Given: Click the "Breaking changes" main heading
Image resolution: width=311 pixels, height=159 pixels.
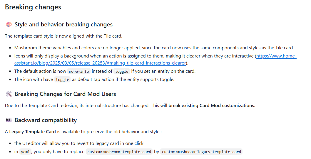Looking at the screenshot, I should coord(33,7).
